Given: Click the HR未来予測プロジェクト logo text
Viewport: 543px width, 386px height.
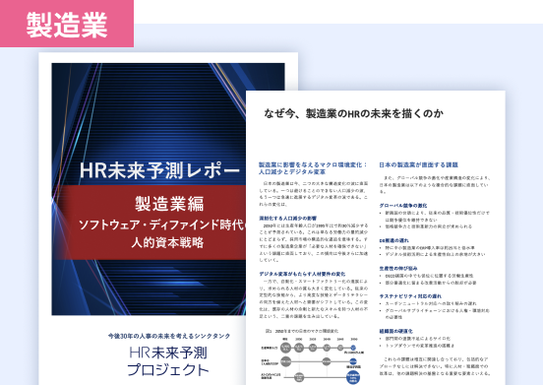Looking at the screenshot, I should [168, 361].
